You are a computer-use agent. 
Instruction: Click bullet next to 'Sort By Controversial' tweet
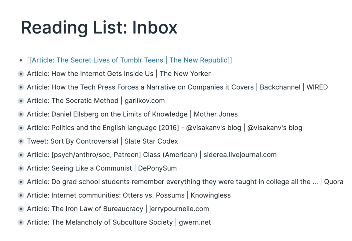click(x=21, y=141)
